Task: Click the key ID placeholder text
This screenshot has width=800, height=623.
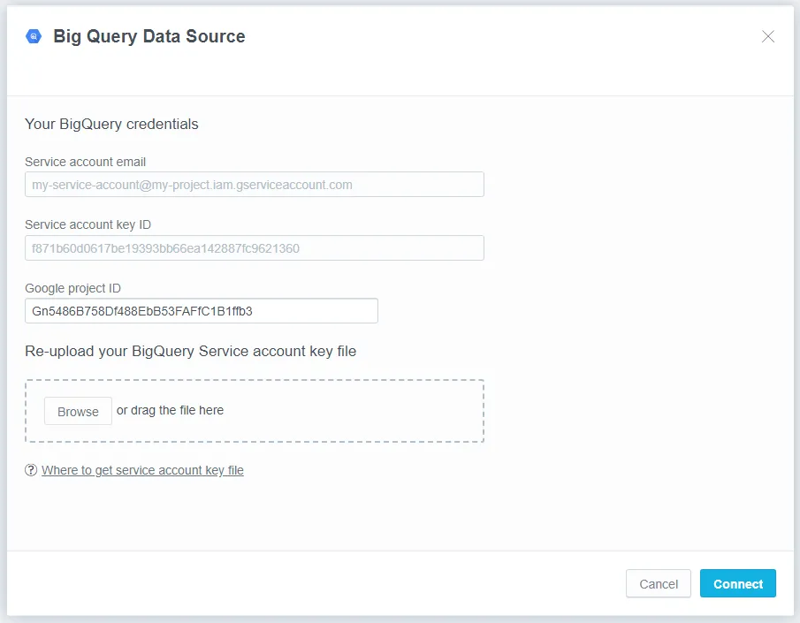Action: tap(159, 247)
